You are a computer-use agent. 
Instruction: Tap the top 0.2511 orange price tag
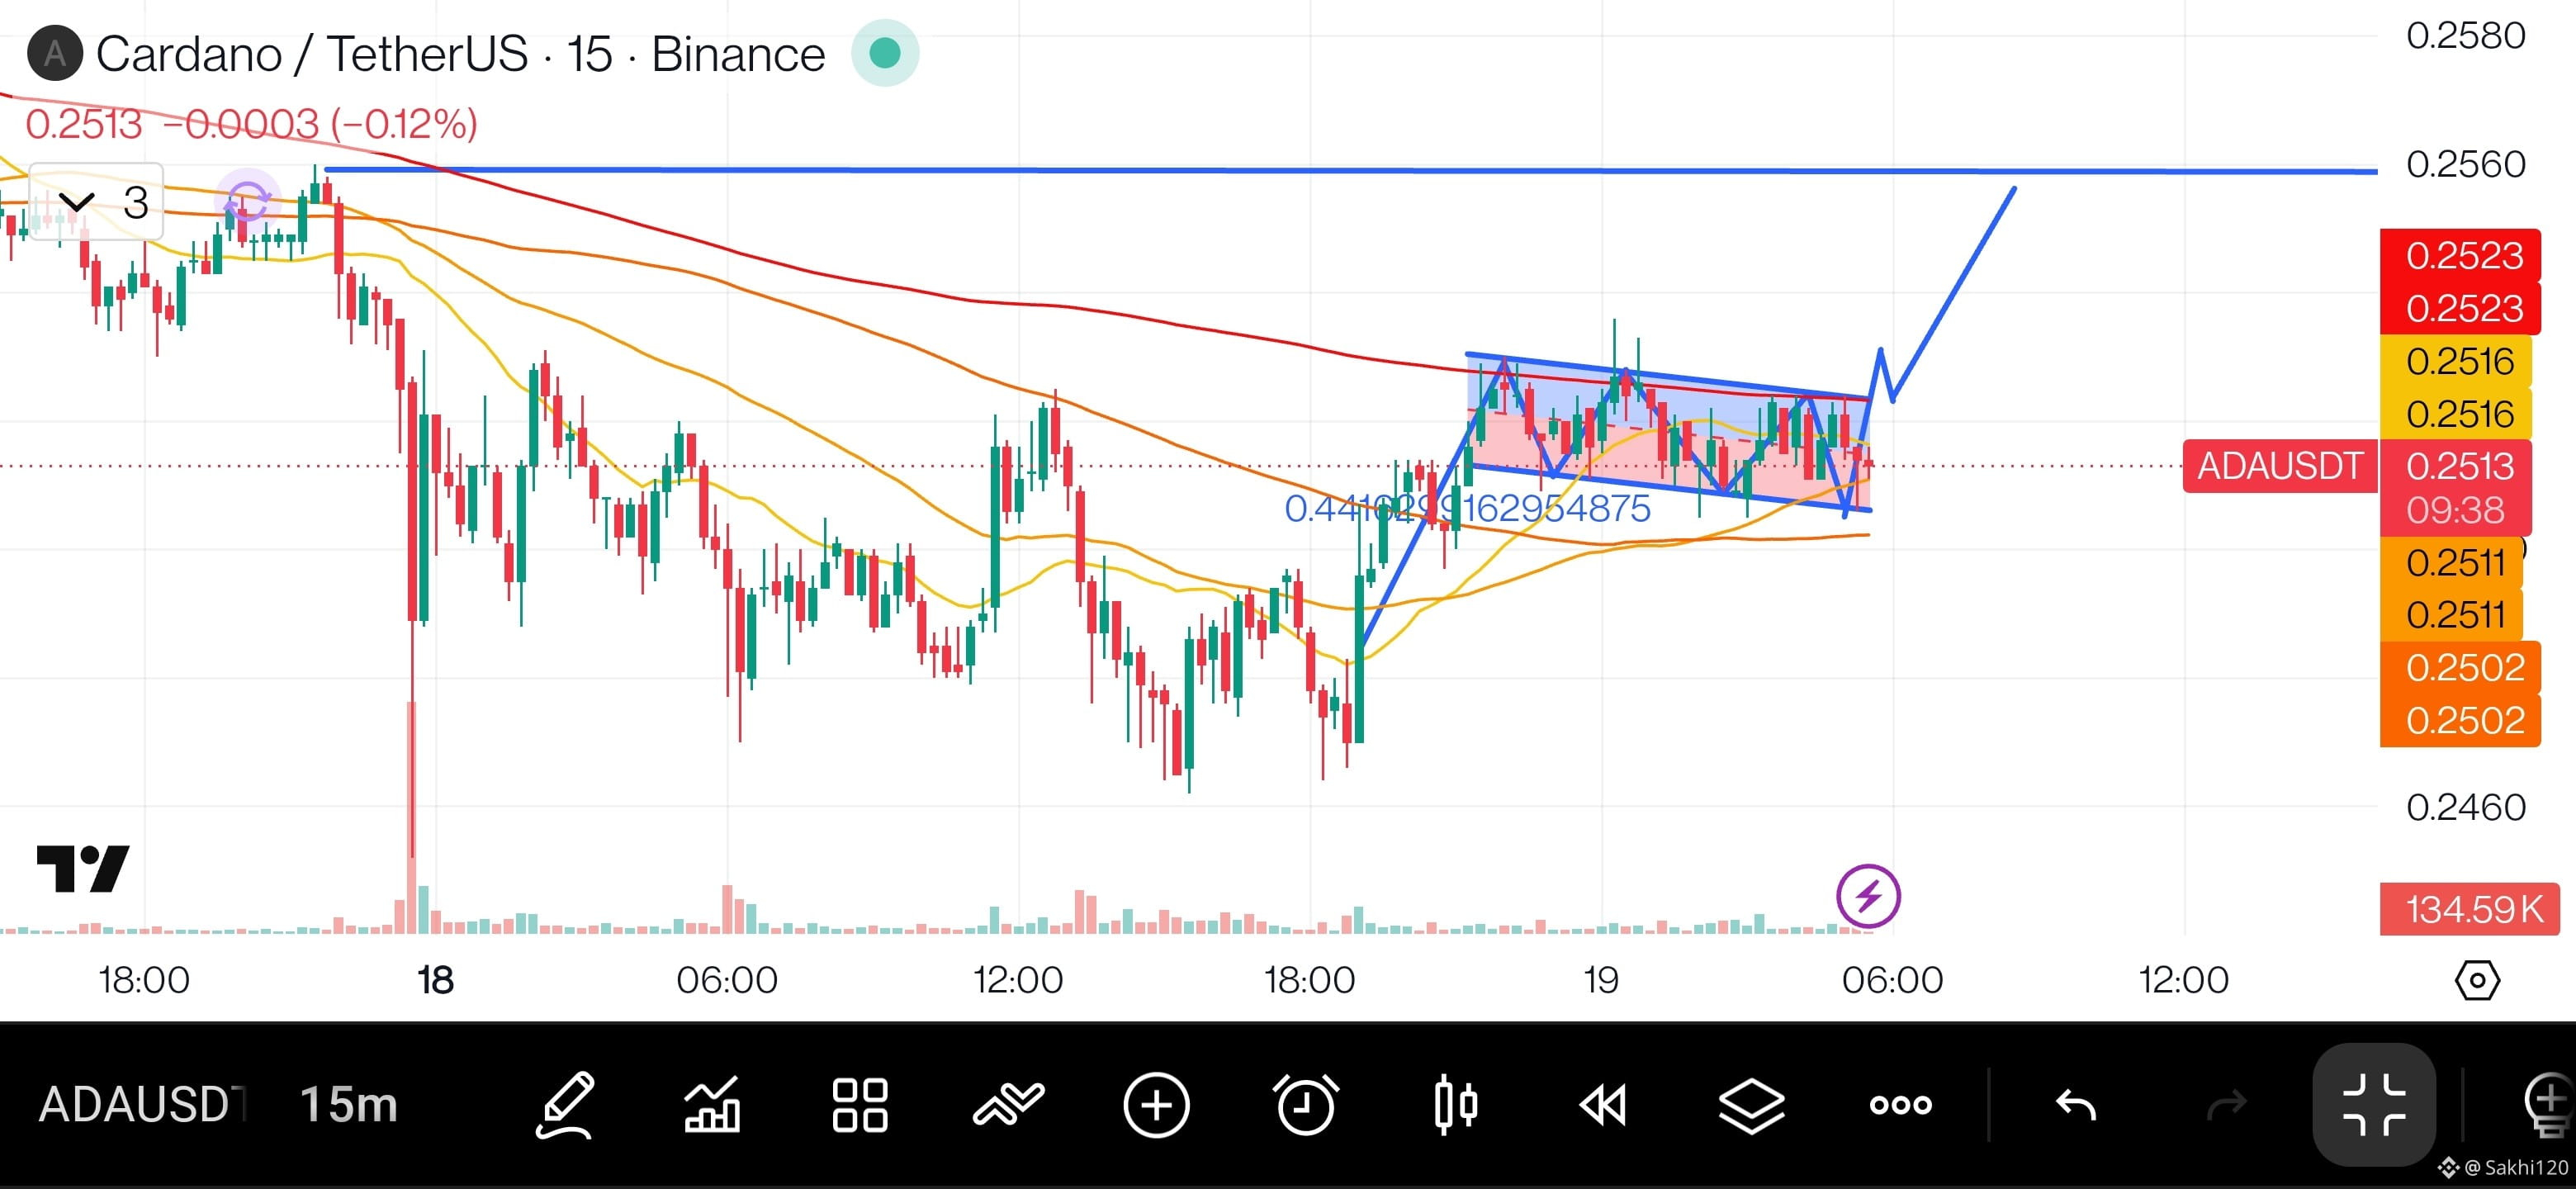point(2453,562)
